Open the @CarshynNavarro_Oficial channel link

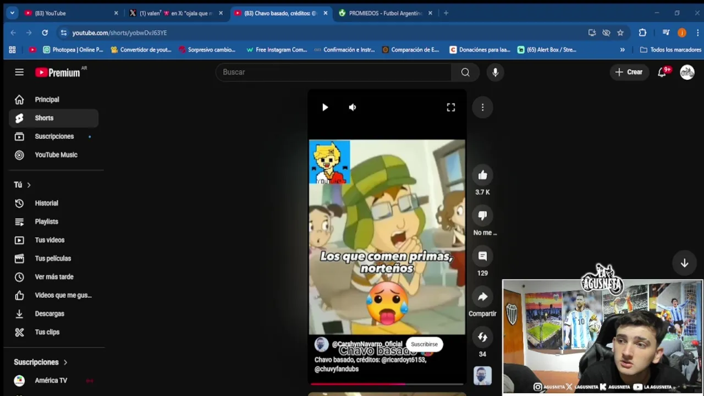click(367, 344)
